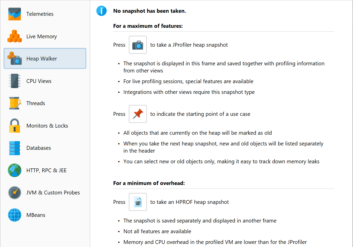The height and width of the screenshot is (247, 353).
Task: Take an HPROF heap snapshot button
Action: (138, 202)
